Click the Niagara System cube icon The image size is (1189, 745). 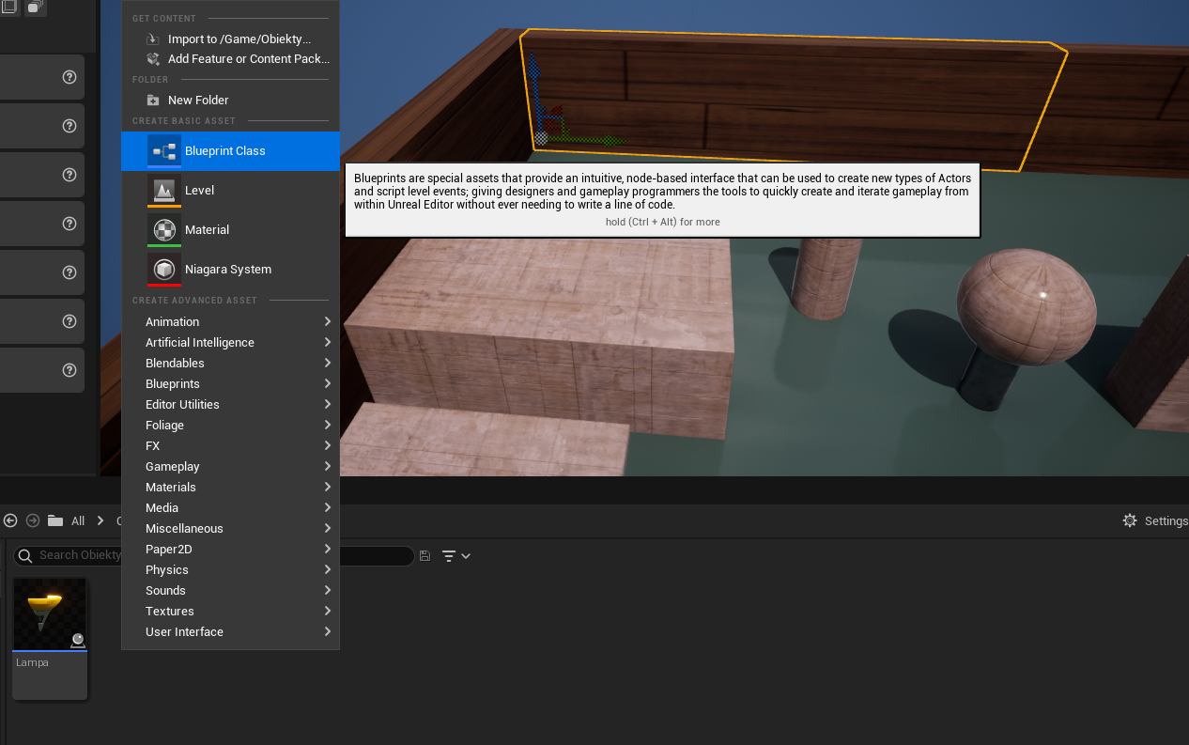(164, 269)
